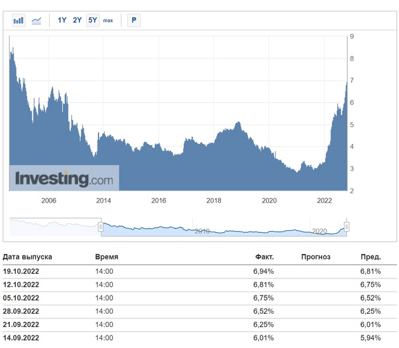Click the faded area left of navigator selection
The height and width of the screenshot is (348, 399).
[x=55, y=226]
